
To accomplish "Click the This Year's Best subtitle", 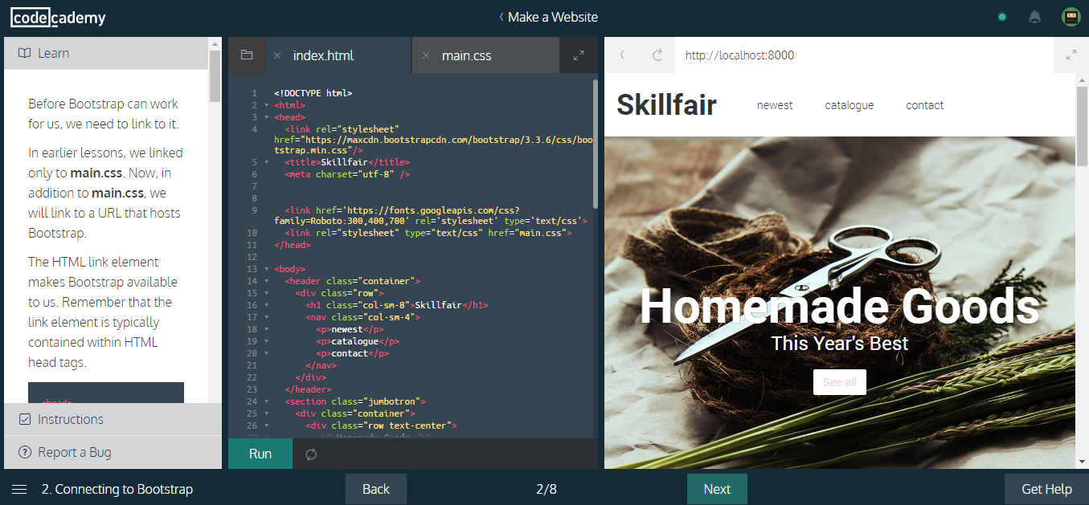I will click(x=840, y=344).
